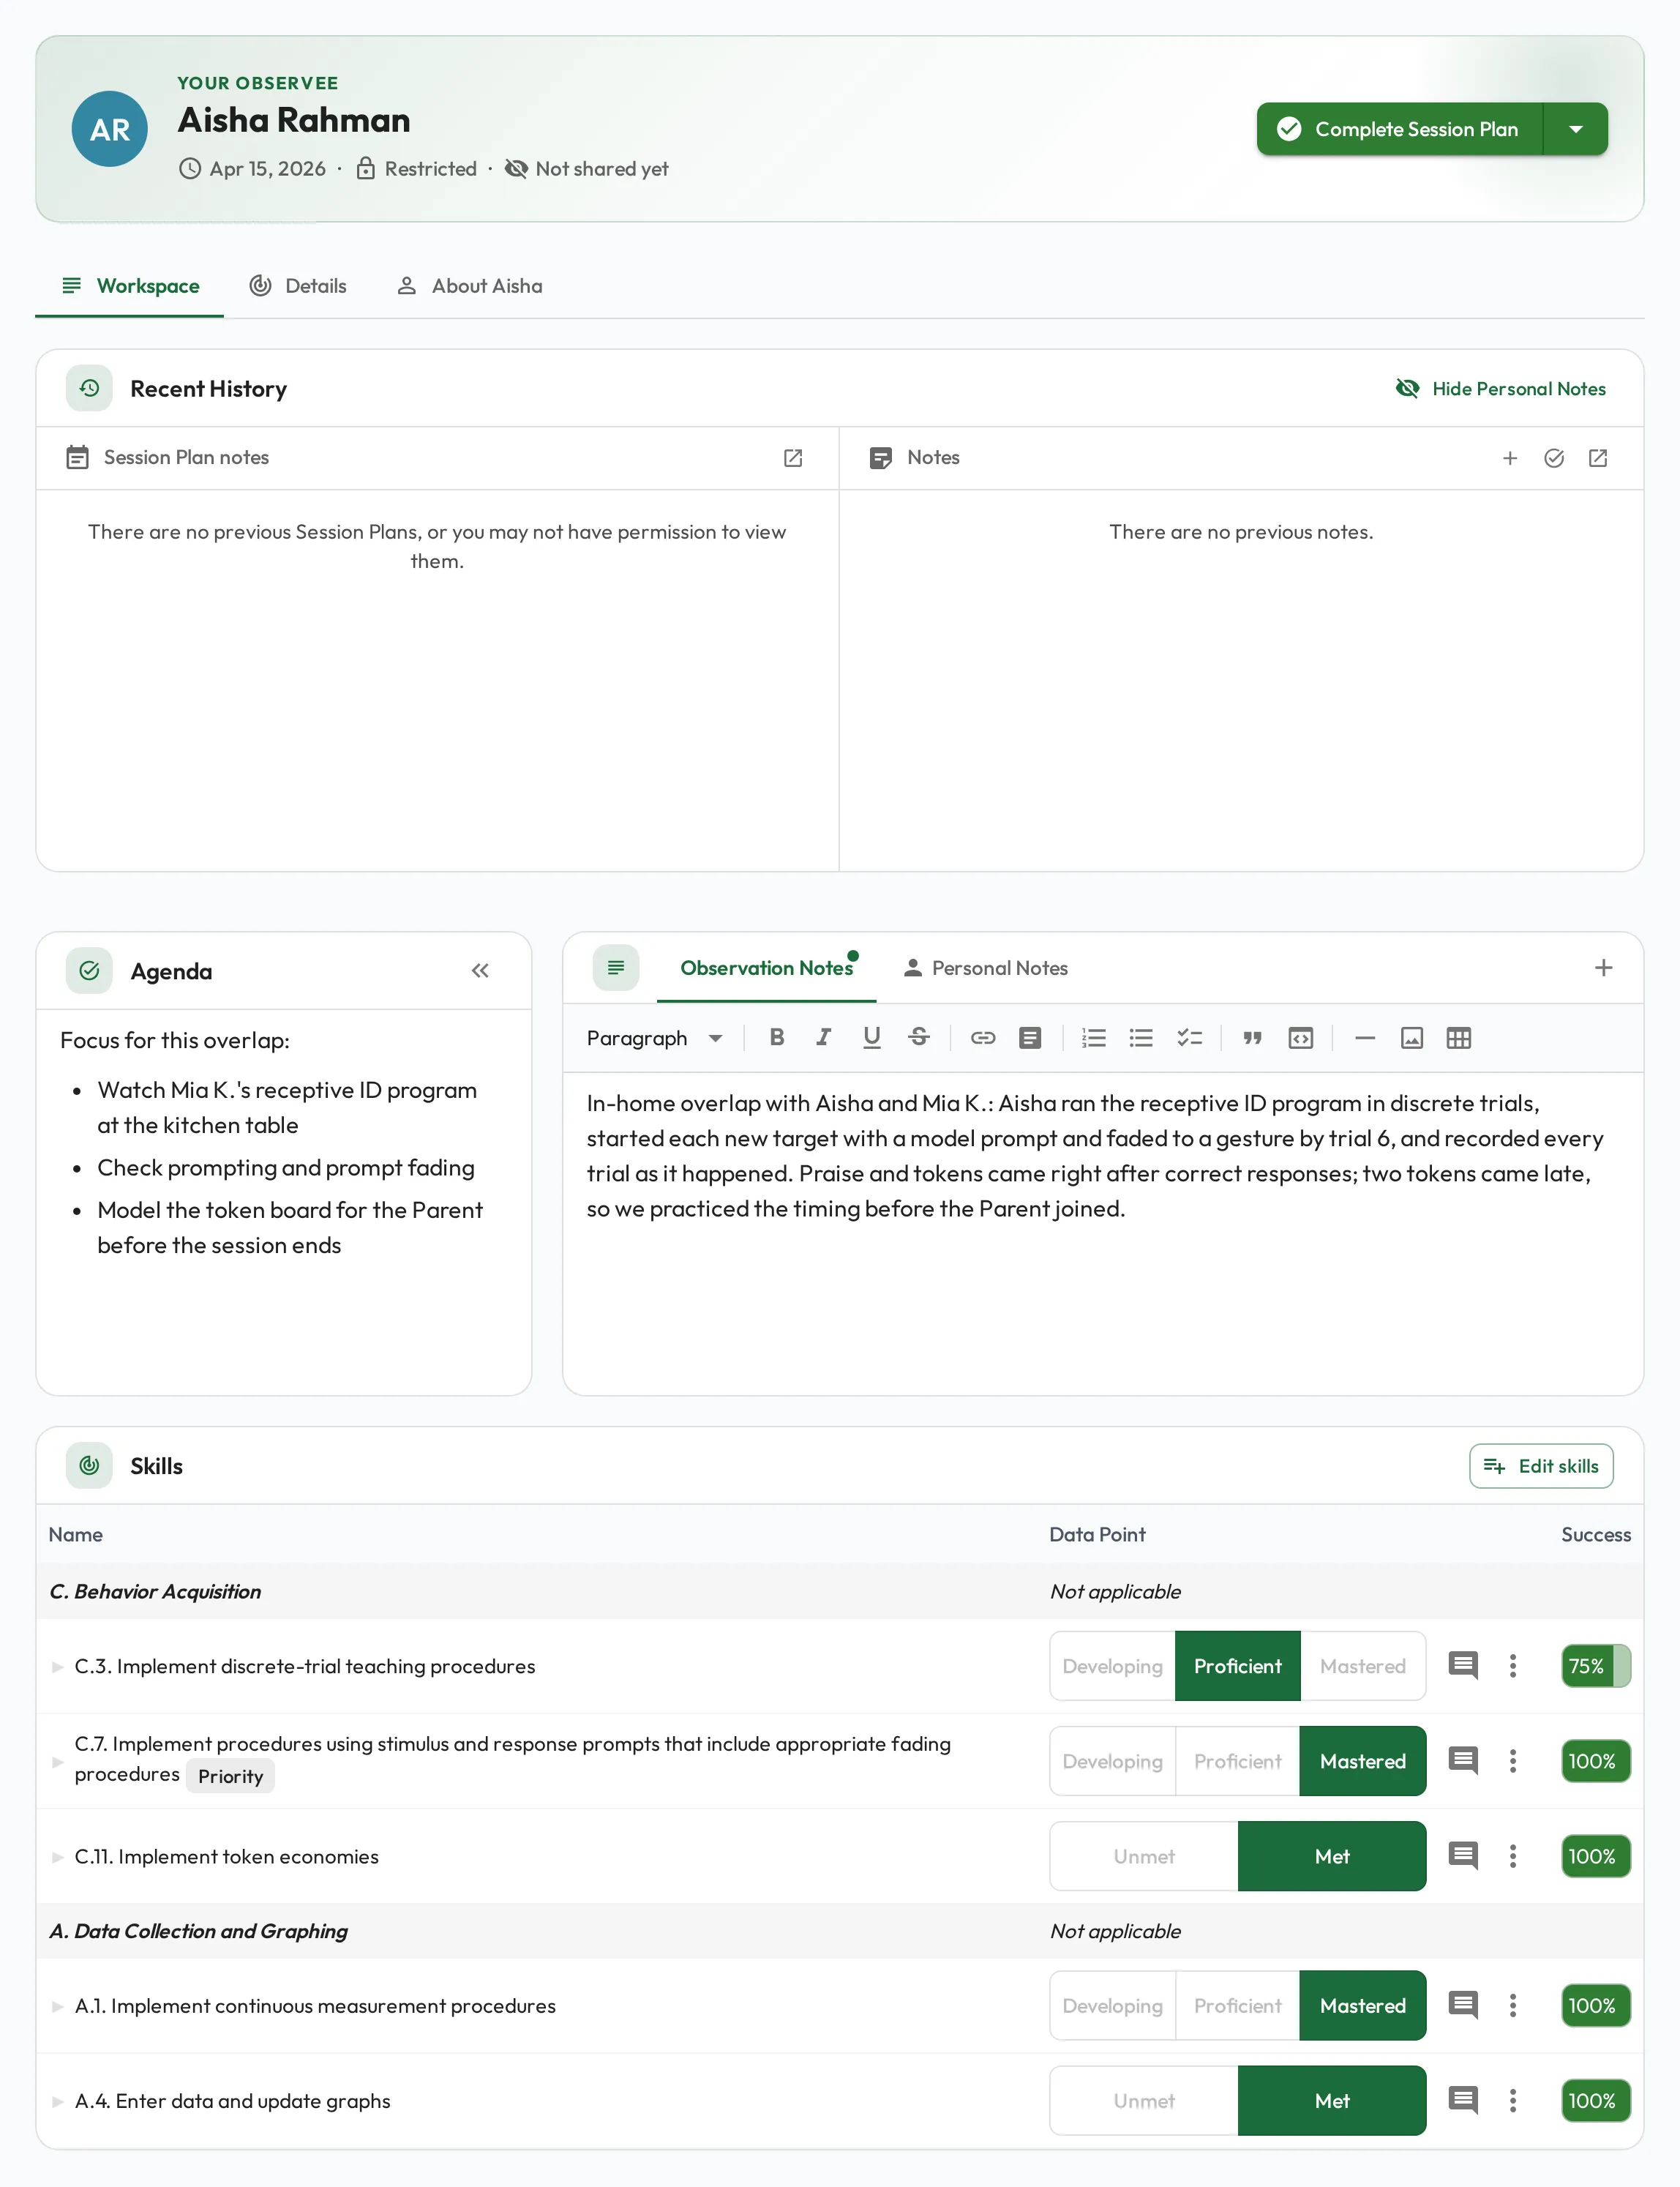Add a new notes tab with plus
1680x2187 pixels.
tap(1603, 968)
